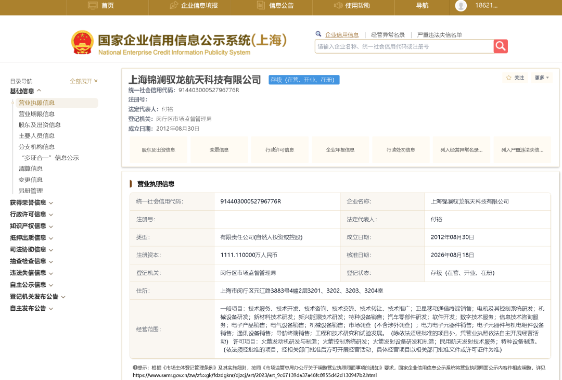Select 股东及出资信息 in sidebar

point(40,125)
